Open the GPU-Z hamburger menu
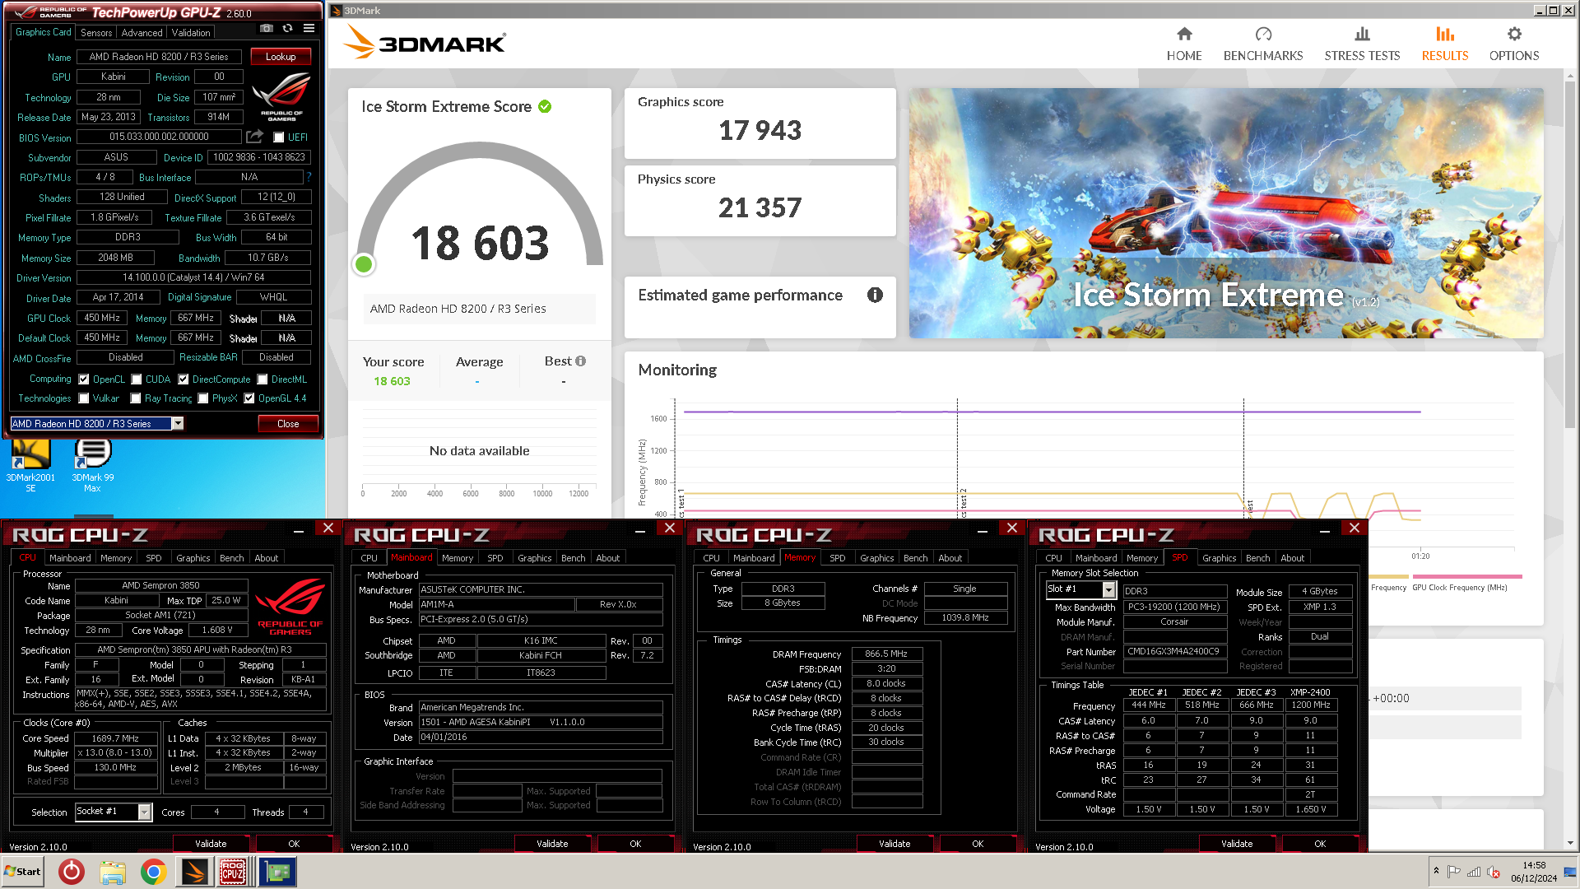 point(309,28)
